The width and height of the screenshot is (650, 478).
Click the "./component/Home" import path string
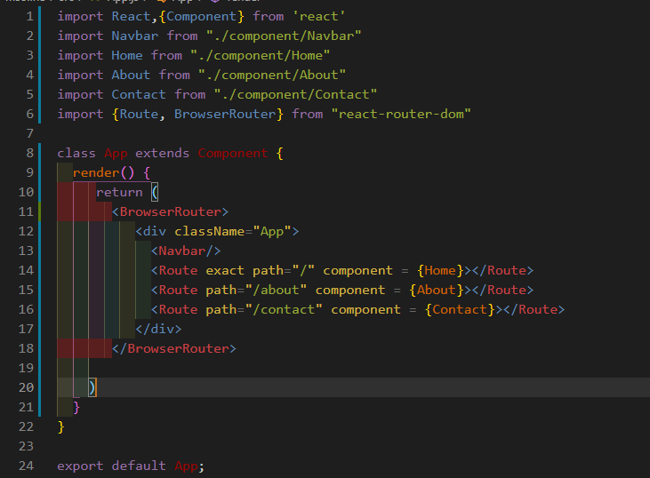pyautogui.click(x=260, y=55)
